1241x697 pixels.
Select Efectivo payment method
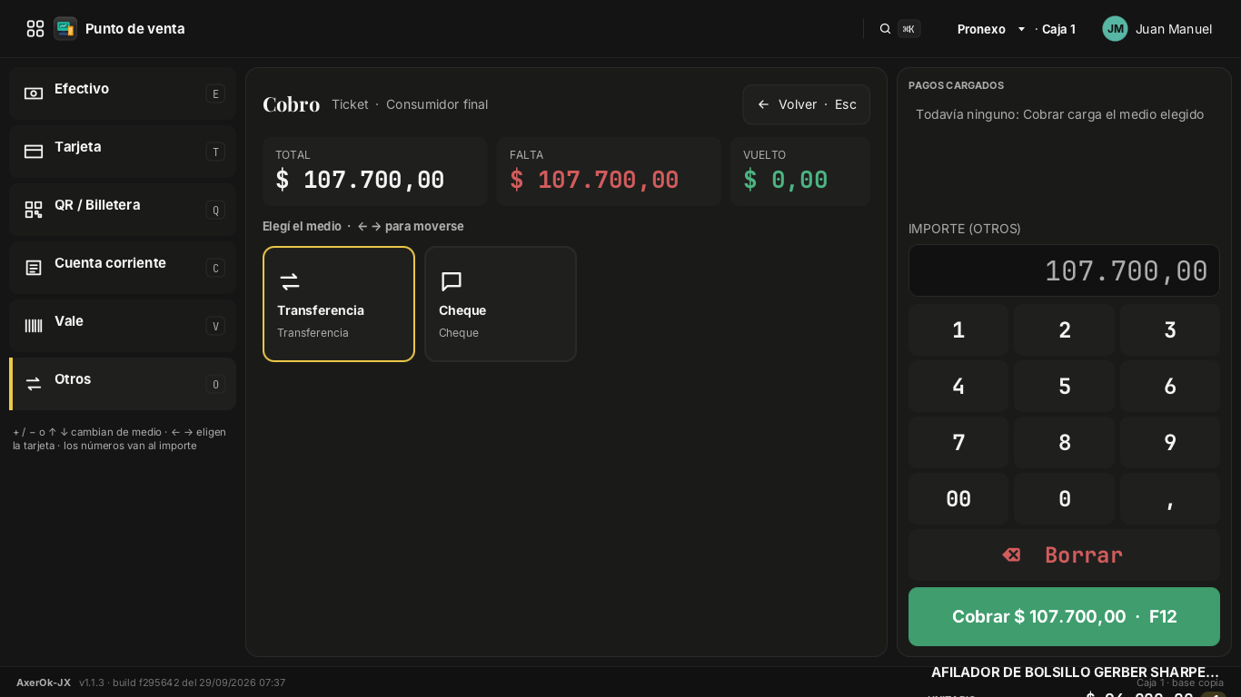(123, 93)
